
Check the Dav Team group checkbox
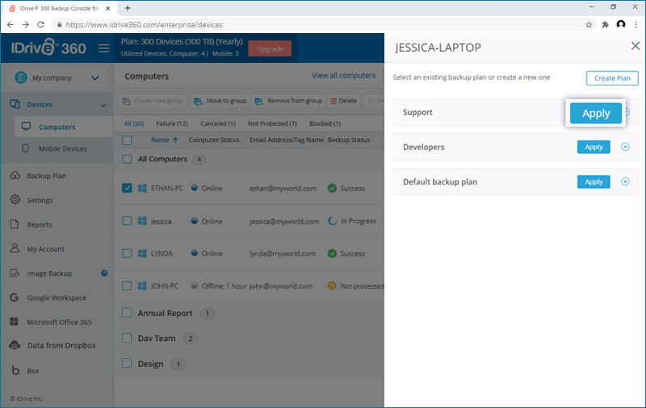(x=127, y=338)
